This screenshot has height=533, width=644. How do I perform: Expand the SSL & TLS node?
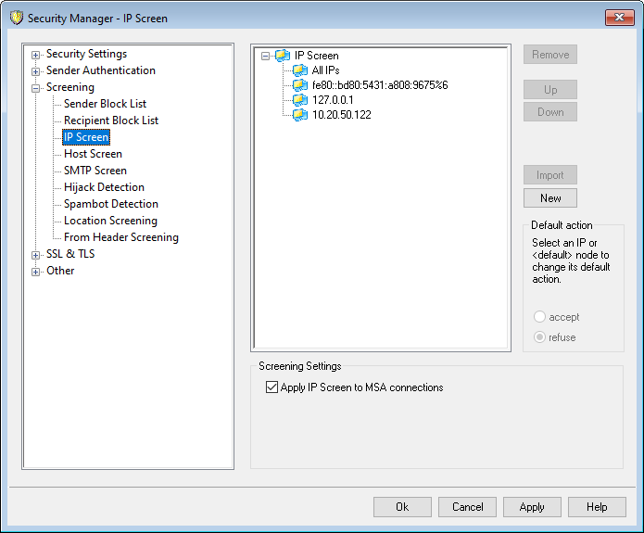36,254
